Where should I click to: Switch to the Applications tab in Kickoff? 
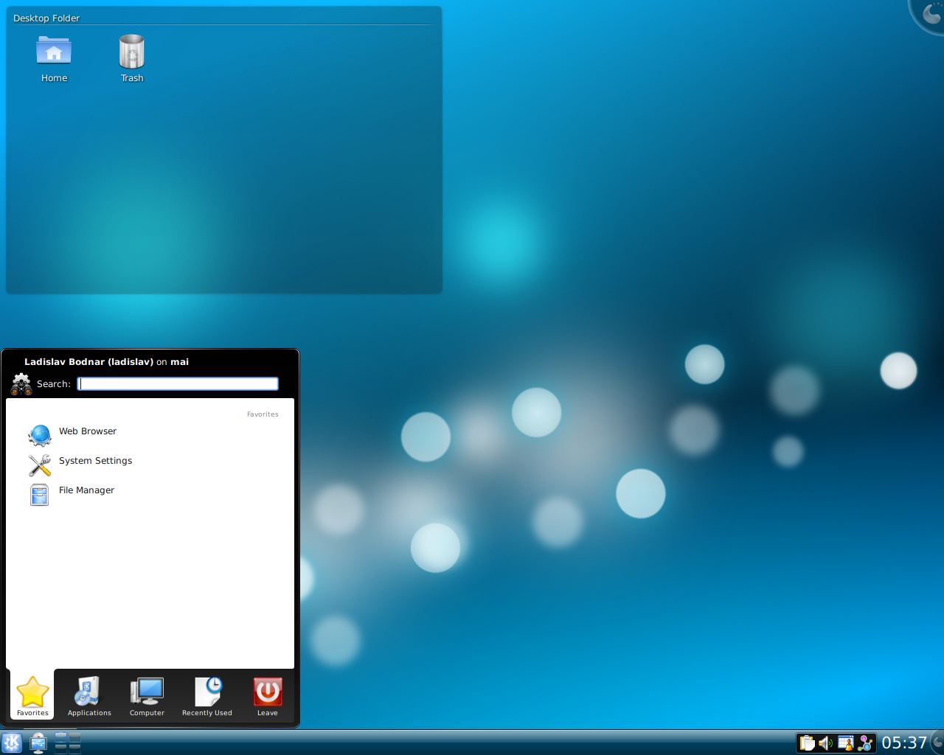coord(88,695)
